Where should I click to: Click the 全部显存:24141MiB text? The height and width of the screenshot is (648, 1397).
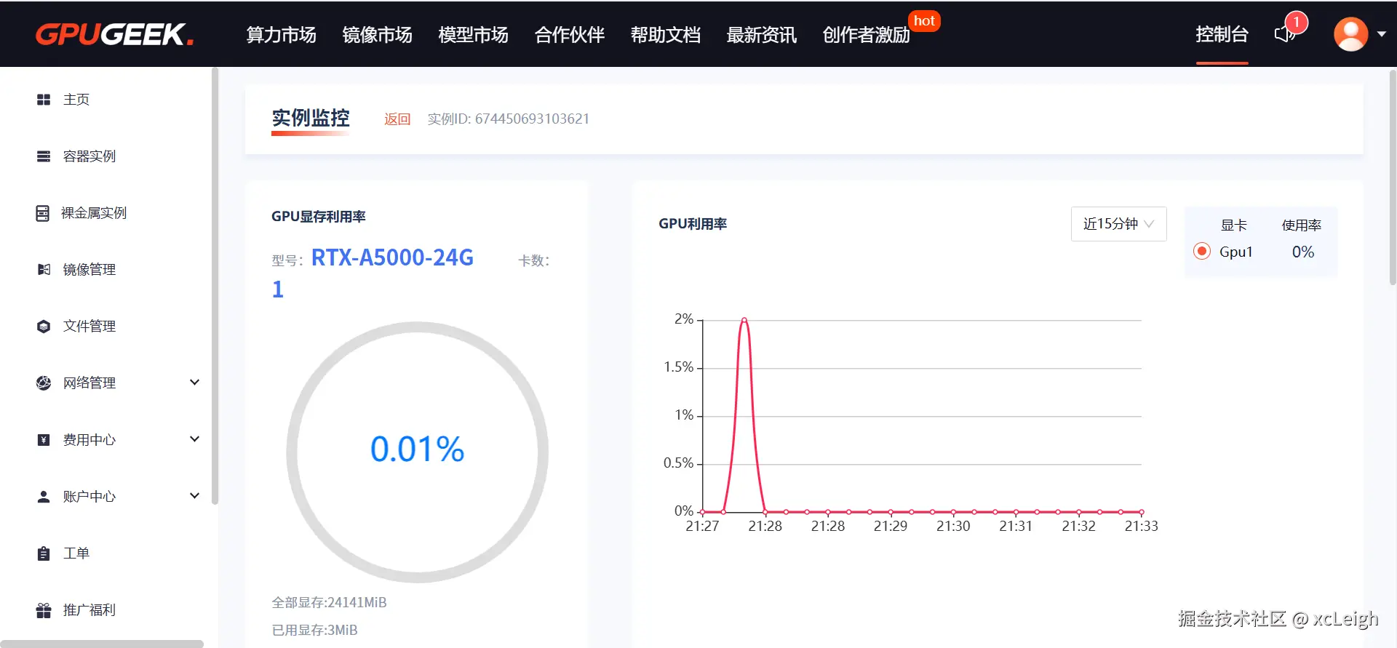(330, 603)
